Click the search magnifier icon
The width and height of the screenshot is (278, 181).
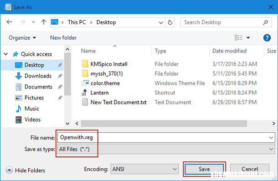coord(265,22)
